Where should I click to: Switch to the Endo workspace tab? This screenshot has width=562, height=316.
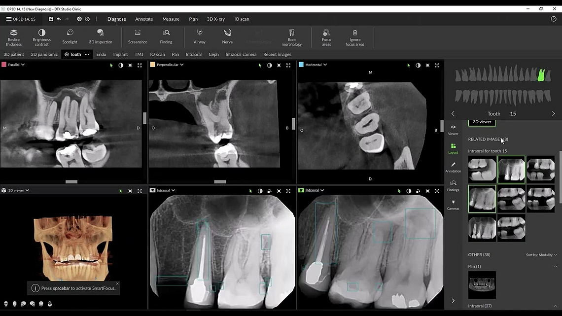click(x=101, y=54)
